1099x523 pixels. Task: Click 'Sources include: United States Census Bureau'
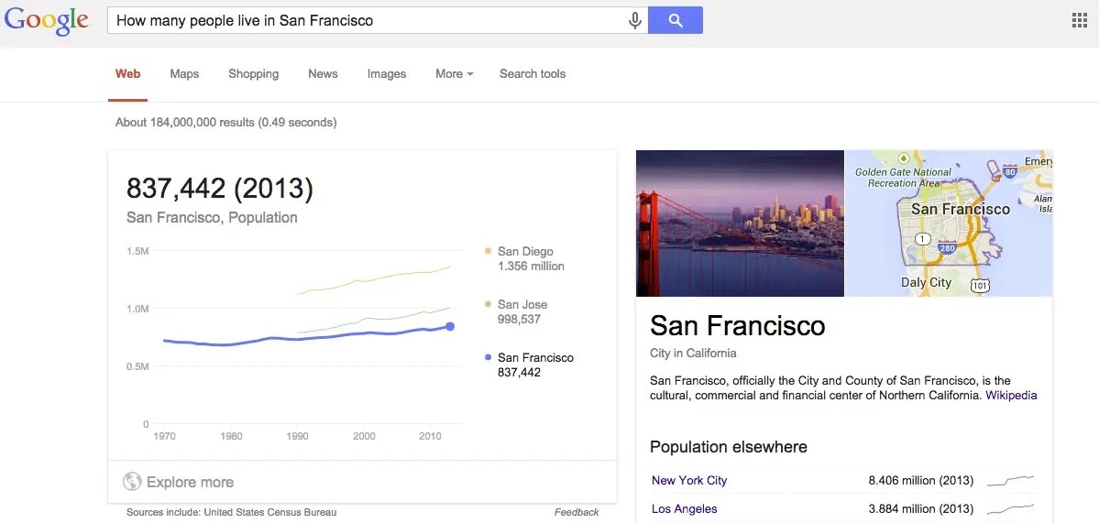pos(231,512)
